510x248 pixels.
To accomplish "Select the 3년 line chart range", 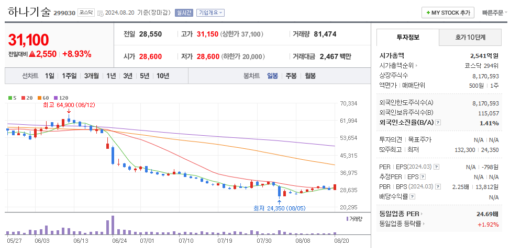I will click(x=128, y=76).
